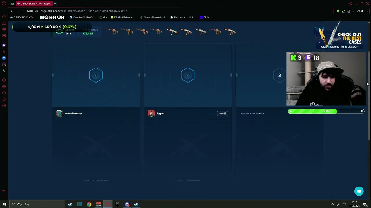Viewport: 371px width, 208px height.
Task: Click the empty player slot hexagon icon
Action: (x=280, y=75)
